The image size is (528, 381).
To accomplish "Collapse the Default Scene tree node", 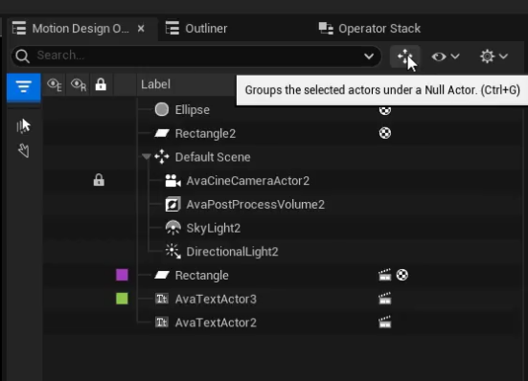I will [x=147, y=157].
